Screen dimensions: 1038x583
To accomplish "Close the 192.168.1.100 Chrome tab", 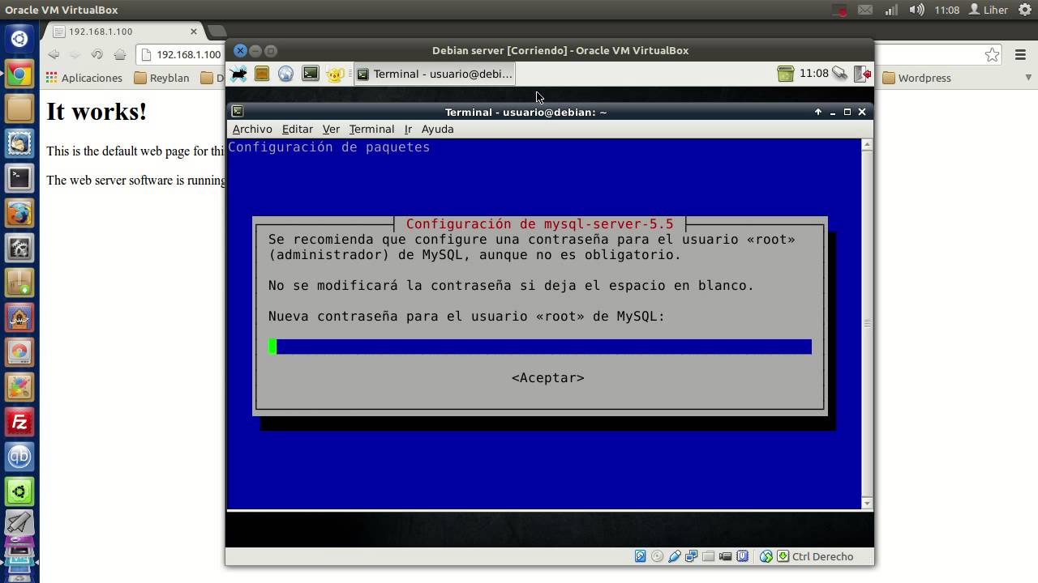I will [x=194, y=32].
